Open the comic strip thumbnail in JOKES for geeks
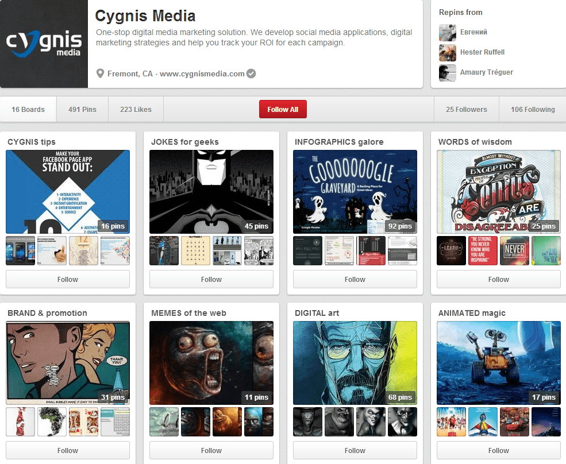The image size is (566, 464). pos(259,251)
